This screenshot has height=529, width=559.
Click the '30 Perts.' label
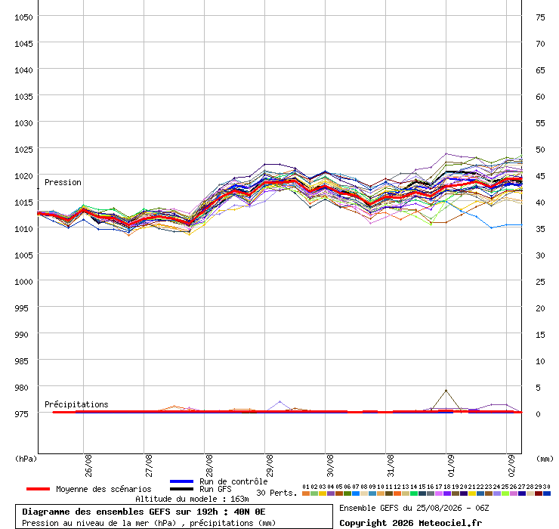coord(276,493)
